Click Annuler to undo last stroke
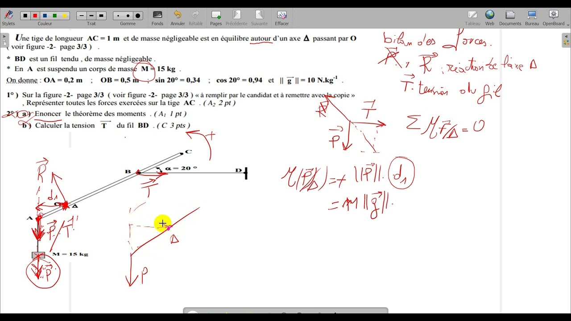Image resolution: width=571 pixels, height=321 pixels. [178, 18]
